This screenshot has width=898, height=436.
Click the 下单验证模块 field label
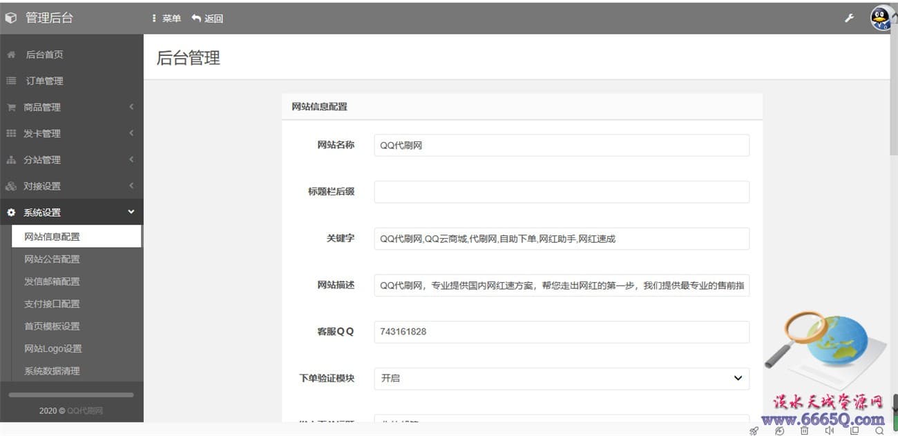(327, 378)
